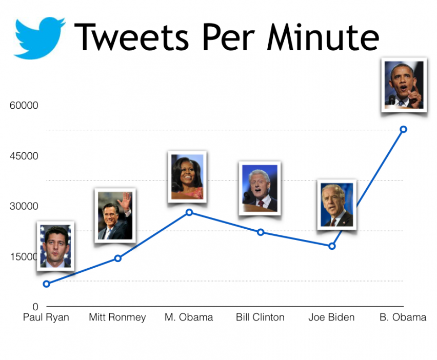Screen dimensions: 437x360
Task: Open the Bill Clinton photo
Action: [260, 188]
